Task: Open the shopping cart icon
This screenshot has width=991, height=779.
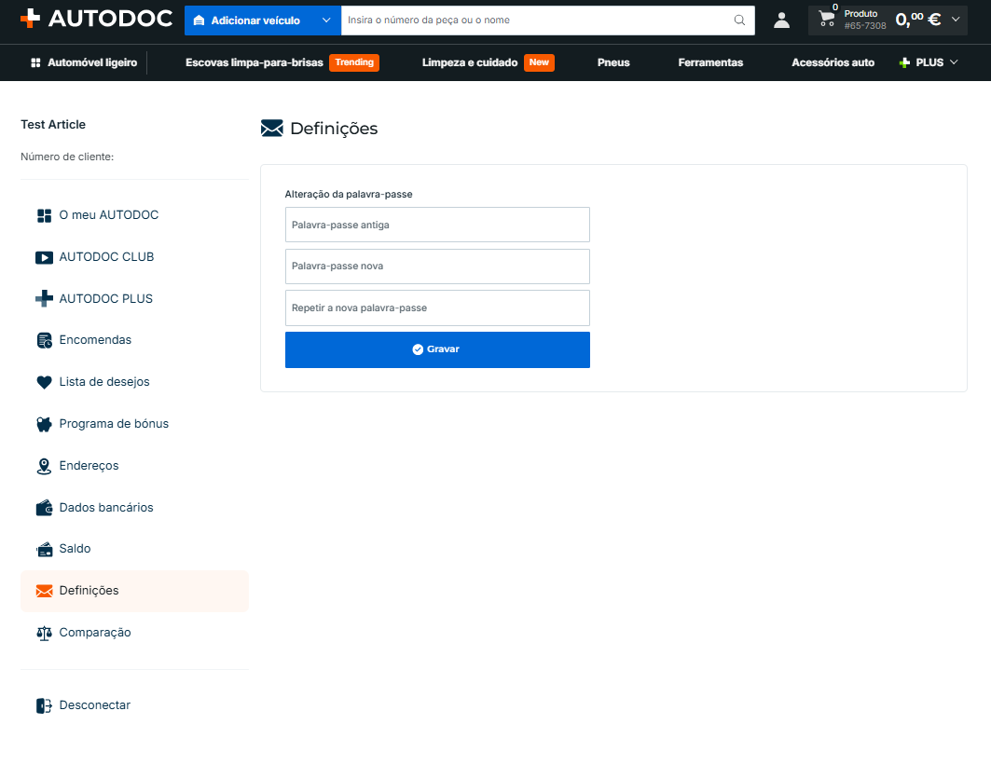Action: pos(826,19)
